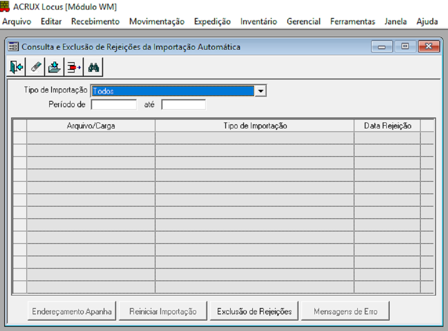The width and height of the screenshot is (448, 331).
Task: Focus the Período de start date field
Action: coord(114,105)
